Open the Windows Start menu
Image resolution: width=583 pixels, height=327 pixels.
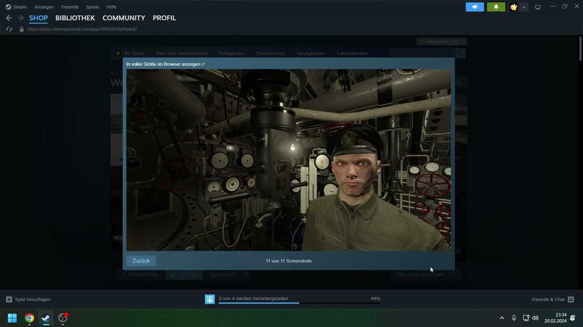click(12, 318)
